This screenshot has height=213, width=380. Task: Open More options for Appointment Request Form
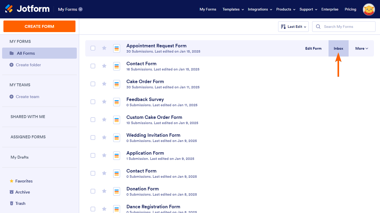362,48
